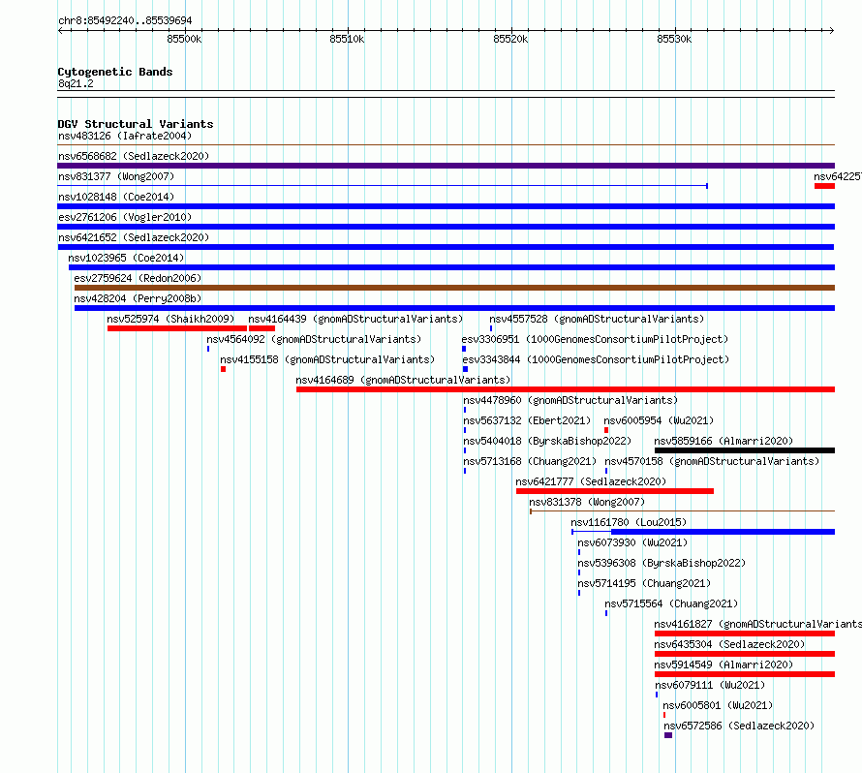Click the ruler's right arrow end

831,30
